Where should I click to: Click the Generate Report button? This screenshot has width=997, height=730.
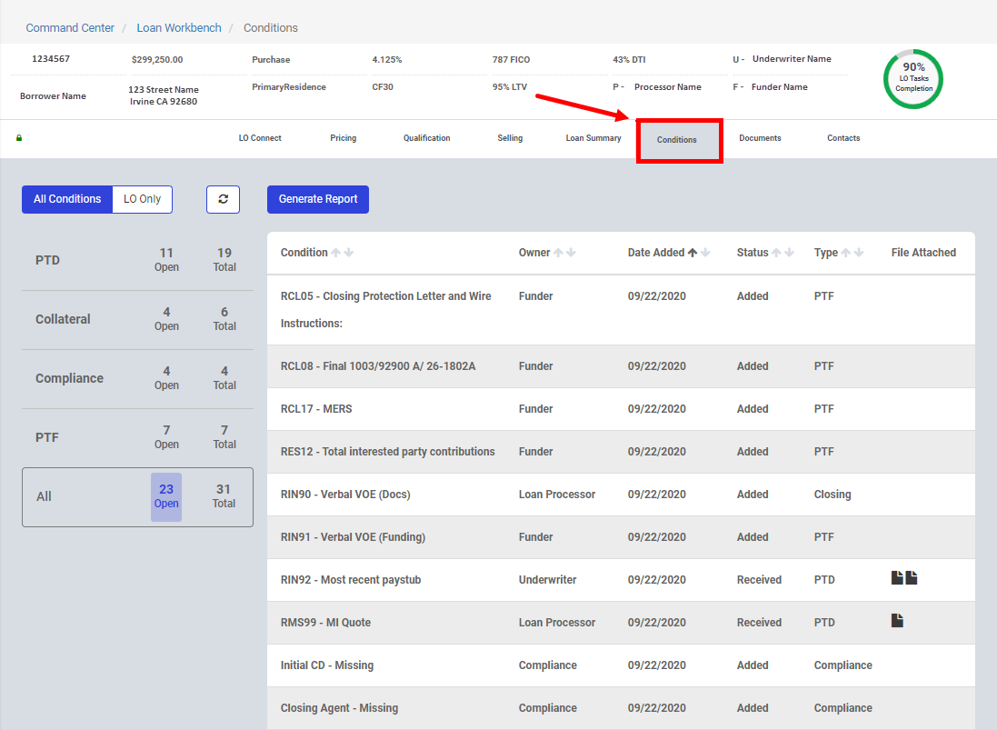[x=318, y=199]
